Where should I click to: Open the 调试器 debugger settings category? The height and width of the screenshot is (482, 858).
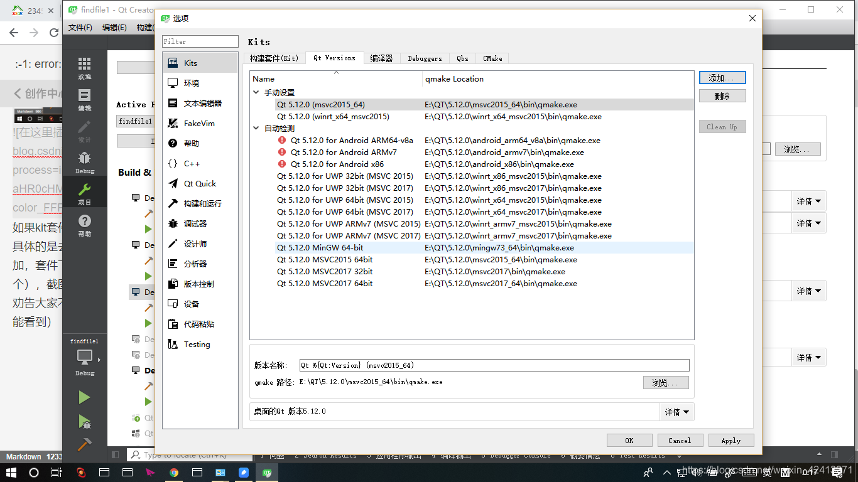coord(200,223)
